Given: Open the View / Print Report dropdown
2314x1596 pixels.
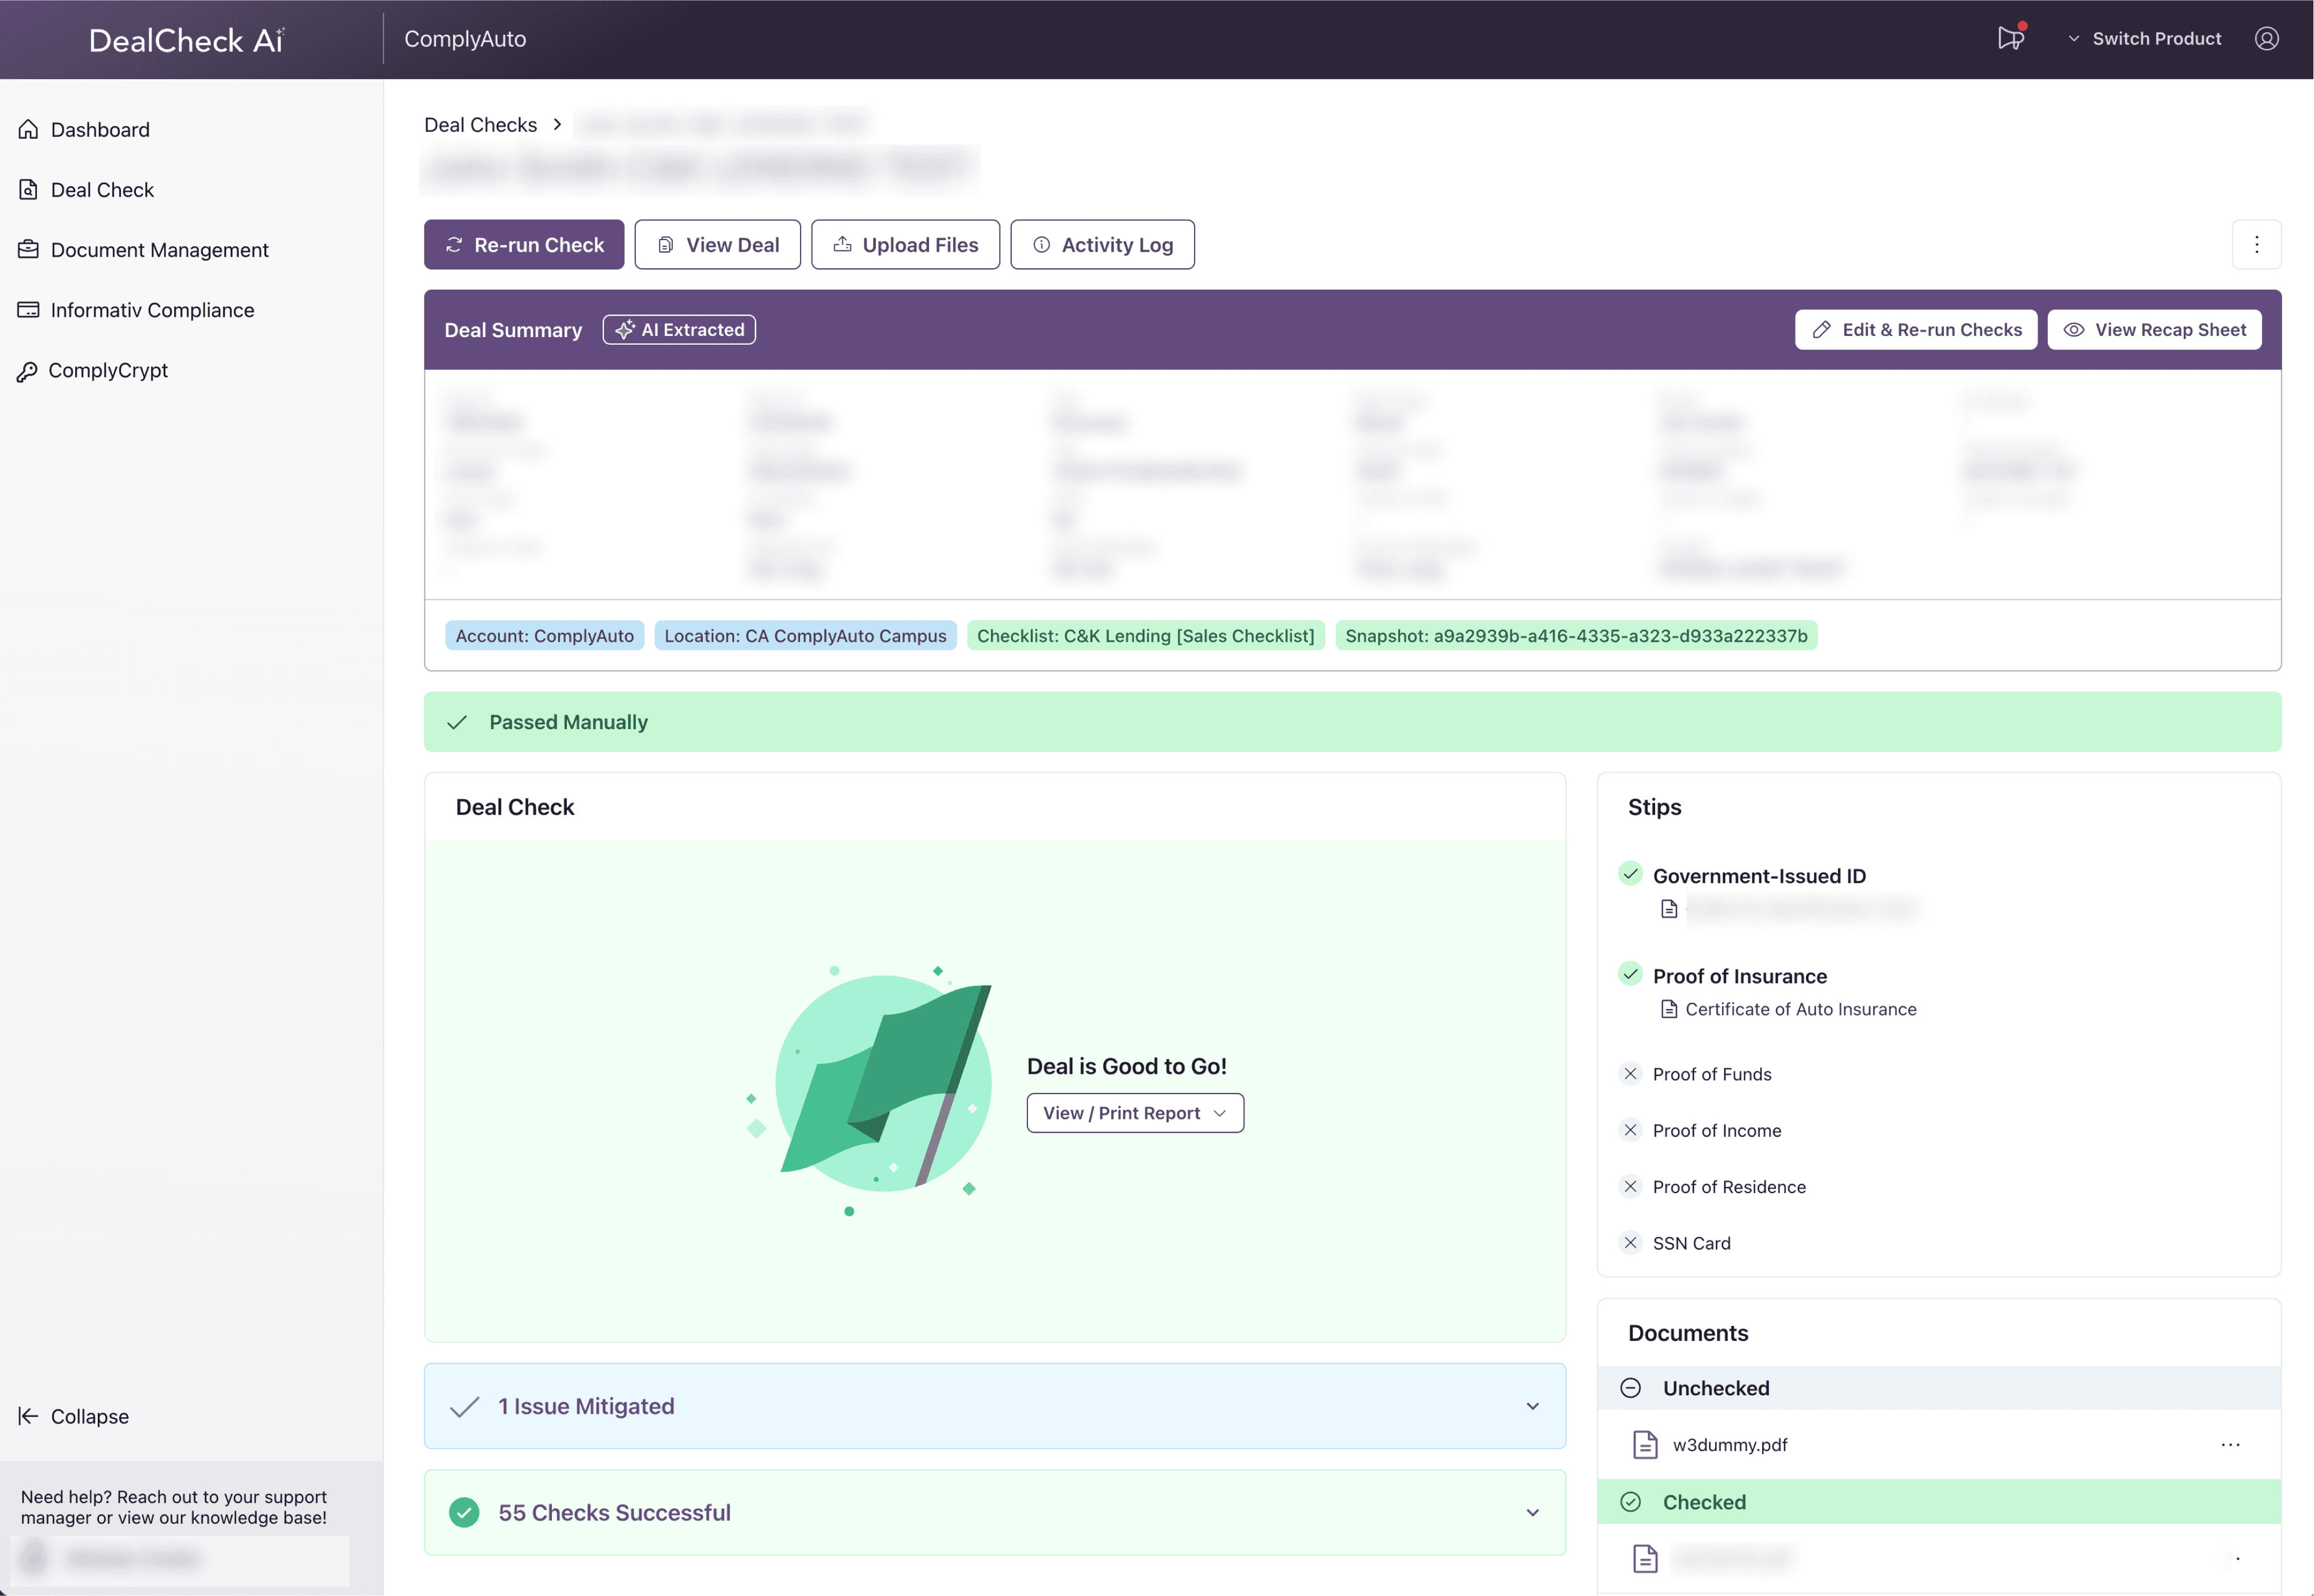Looking at the screenshot, I should [1134, 1113].
